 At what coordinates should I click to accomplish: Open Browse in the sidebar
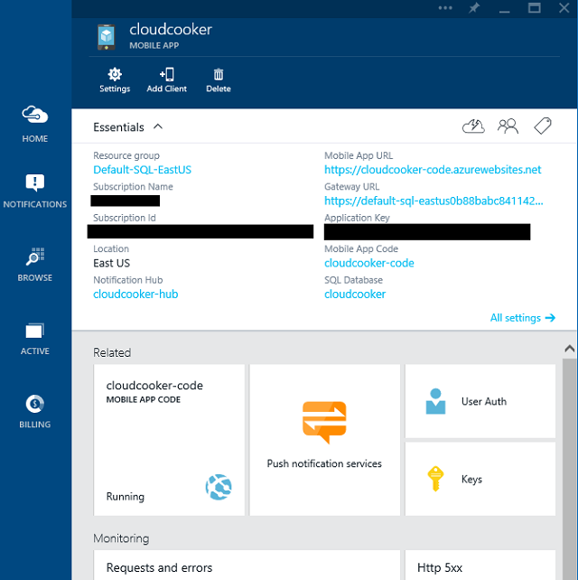click(x=34, y=264)
